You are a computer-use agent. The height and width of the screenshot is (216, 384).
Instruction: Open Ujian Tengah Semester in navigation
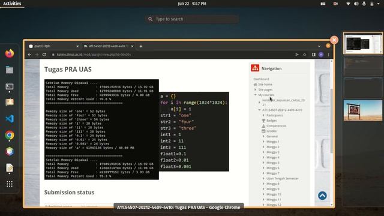(x=283, y=179)
